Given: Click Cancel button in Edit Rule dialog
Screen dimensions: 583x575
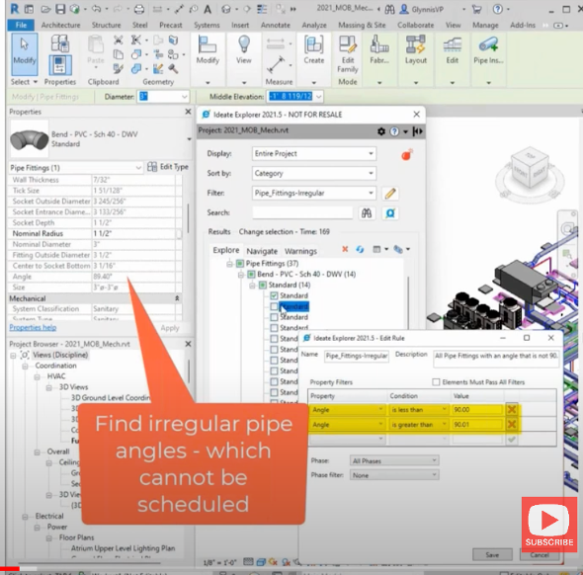Looking at the screenshot, I should (x=540, y=555).
